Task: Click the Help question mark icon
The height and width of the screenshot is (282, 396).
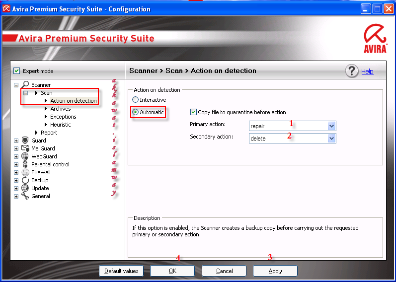Action: (x=352, y=71)
